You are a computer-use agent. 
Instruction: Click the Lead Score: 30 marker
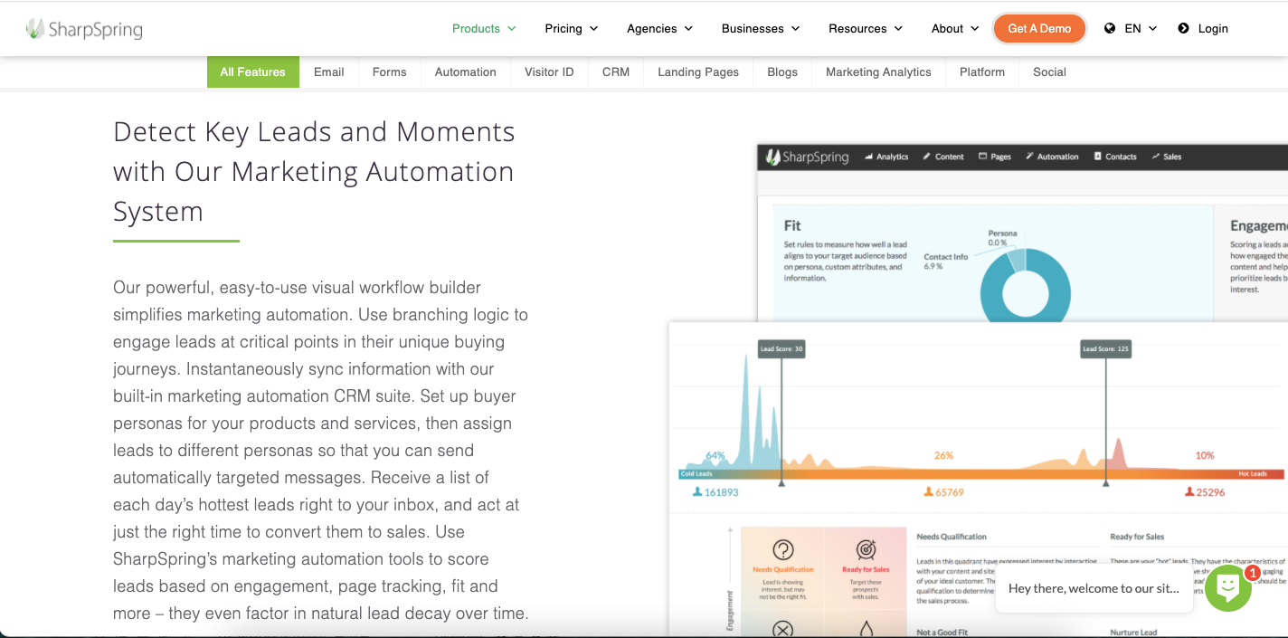tap(781, 348)
